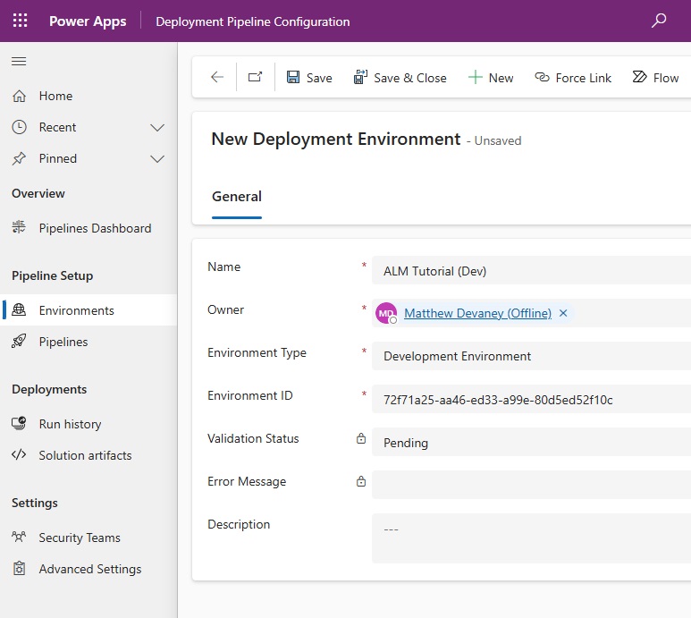Open Advanced Settings

tap(88, 569)
